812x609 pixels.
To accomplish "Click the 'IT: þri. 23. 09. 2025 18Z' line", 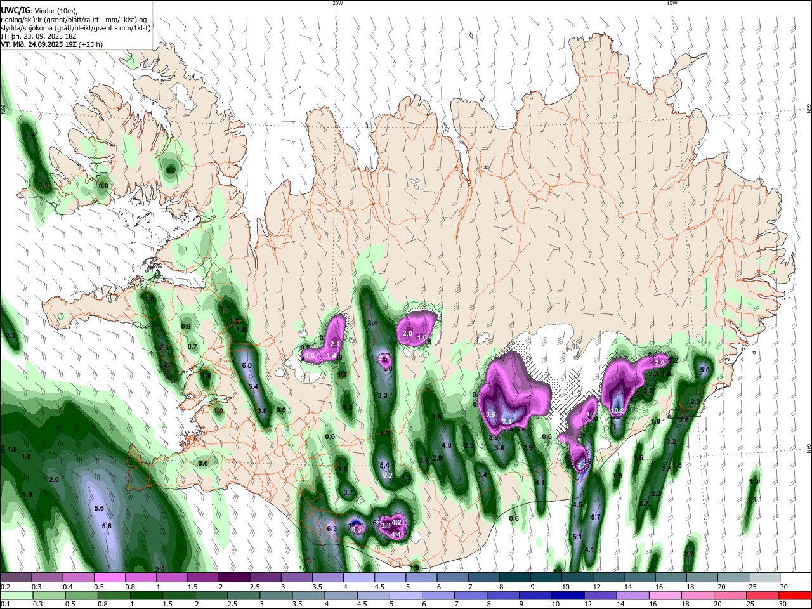I will click(38, 36).
